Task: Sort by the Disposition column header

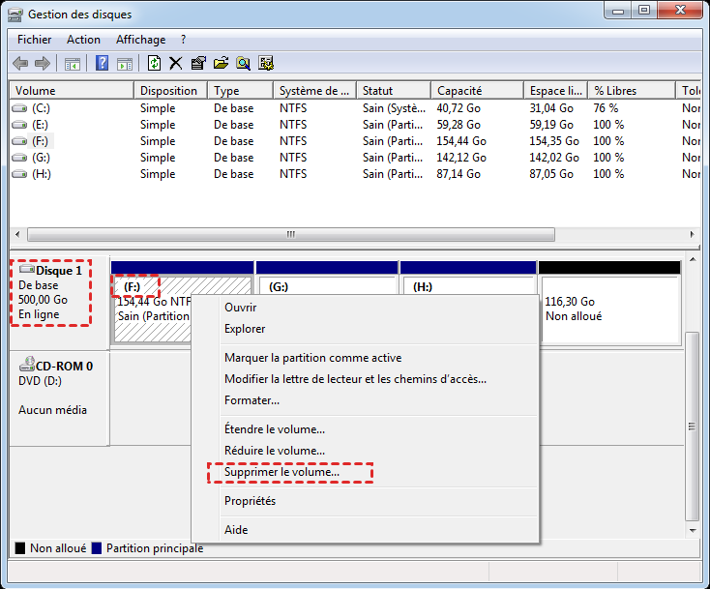Action: pyautogui.click(x=170, y=91)
